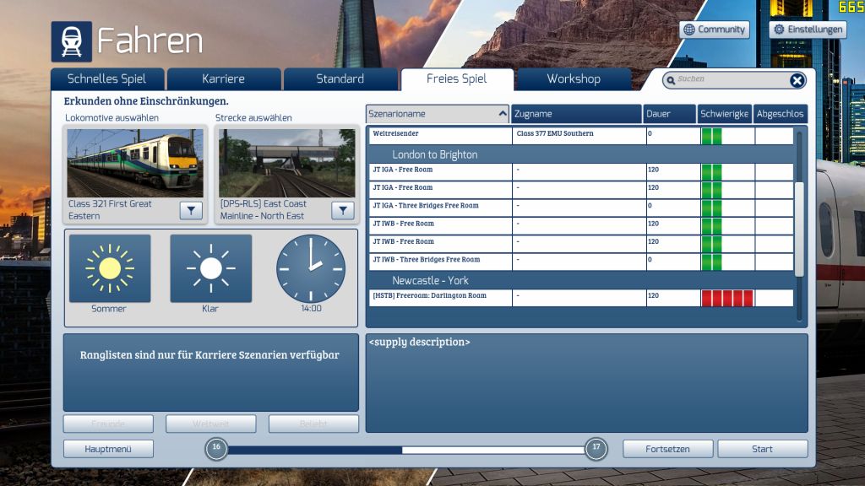Open Einstellungen gear settings
The image size is (865, 486).
point(807,30)
